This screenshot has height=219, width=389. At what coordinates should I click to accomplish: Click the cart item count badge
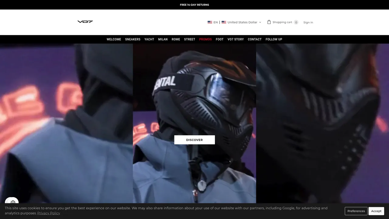(296, 22)
